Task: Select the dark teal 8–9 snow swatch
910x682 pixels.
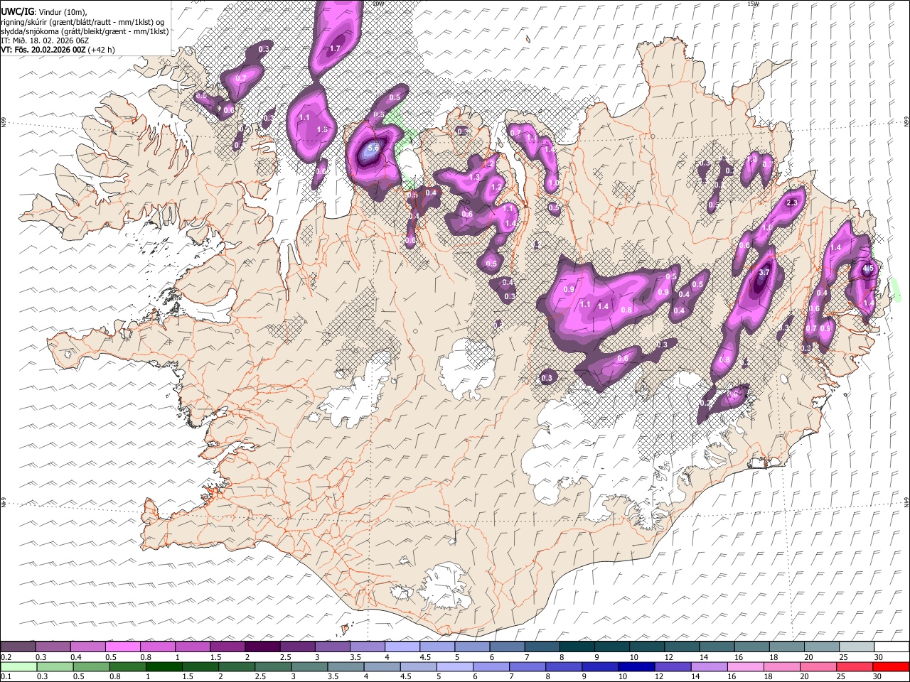Action: pos(577,646)
